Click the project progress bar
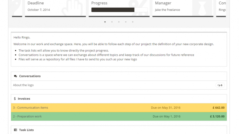The width and height of the screenshot is (239, 134). 119,10
